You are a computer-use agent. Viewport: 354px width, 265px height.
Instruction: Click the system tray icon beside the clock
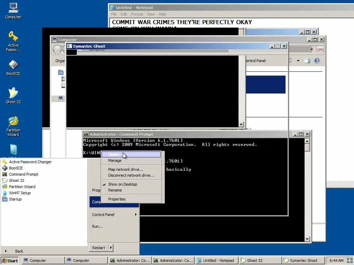pos(350,261)
